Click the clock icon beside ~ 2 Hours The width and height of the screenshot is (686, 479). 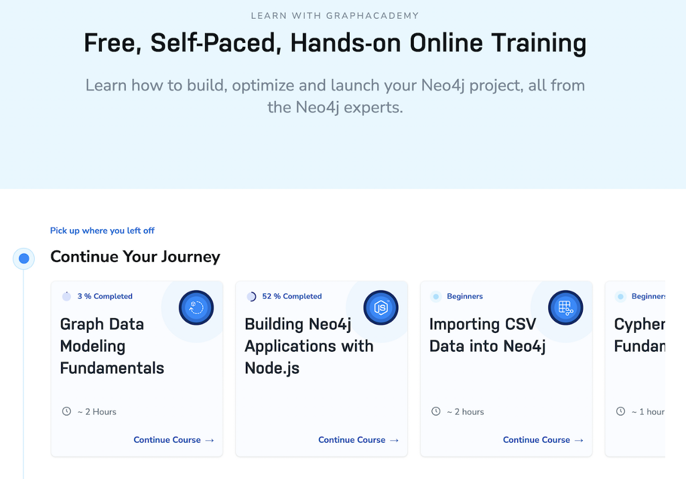coord(66,411)
